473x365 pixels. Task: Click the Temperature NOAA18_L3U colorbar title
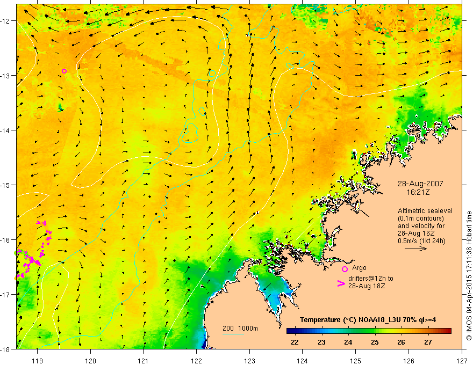368,319
